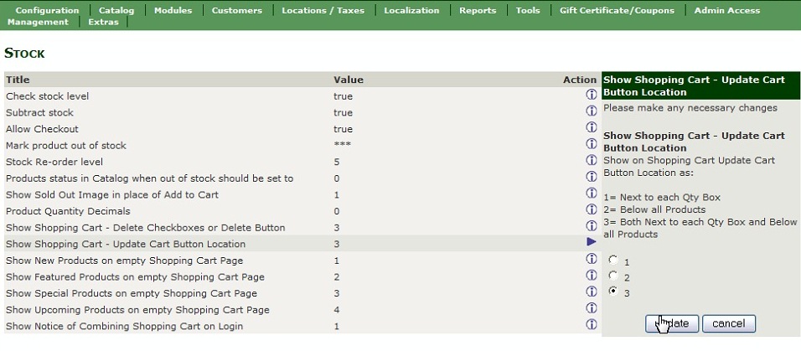Open info icon for Stock Re-order level

[591, 160]
